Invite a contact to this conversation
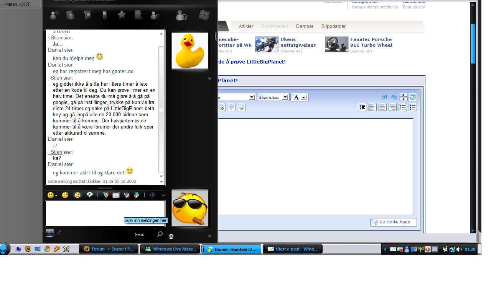Image resolution: width=491 pixels, height=306 pixels. (x=54, y=15)
